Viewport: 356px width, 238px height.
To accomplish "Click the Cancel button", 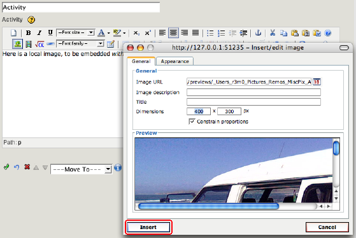I will pyautogui.click(x=327, y=227).
